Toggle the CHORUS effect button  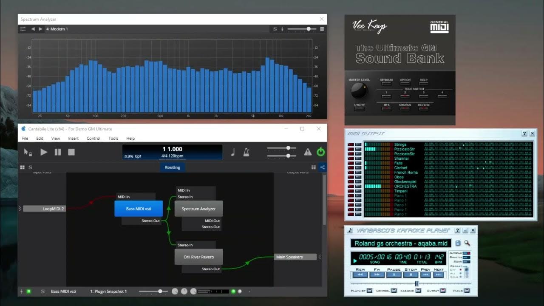coord(405,109)
